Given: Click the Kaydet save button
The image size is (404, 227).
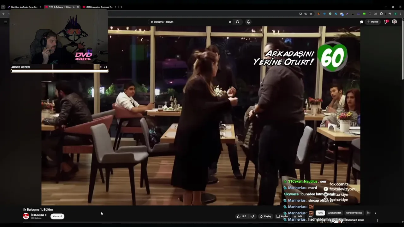Looking at the screenshot, I should pos(282,216).
